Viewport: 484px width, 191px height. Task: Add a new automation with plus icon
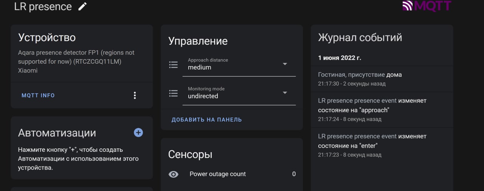(x=138, y=133)
